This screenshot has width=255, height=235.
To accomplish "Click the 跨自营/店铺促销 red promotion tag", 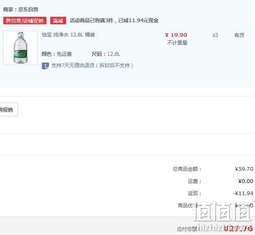I will tap(25, 21).
